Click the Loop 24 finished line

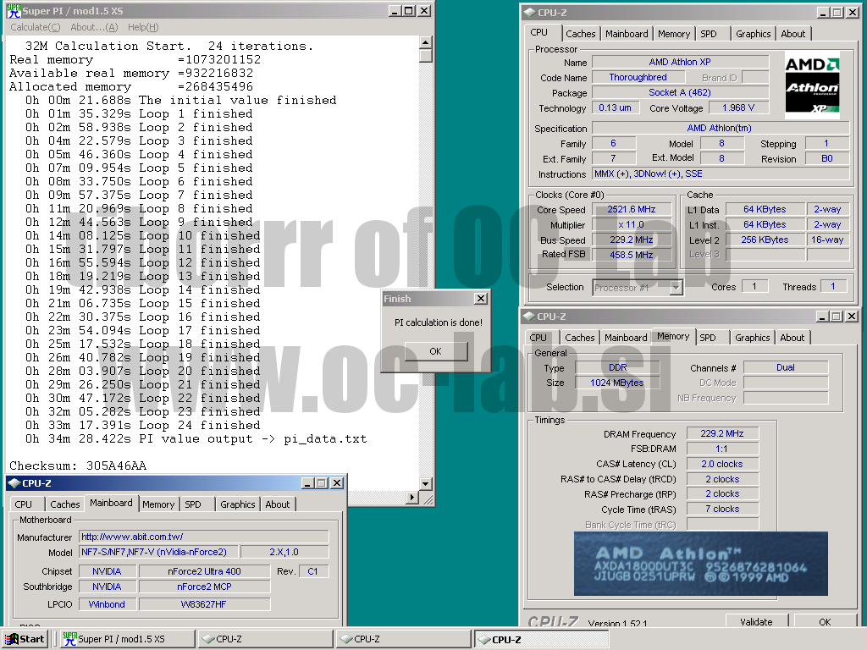coord(142,425)
